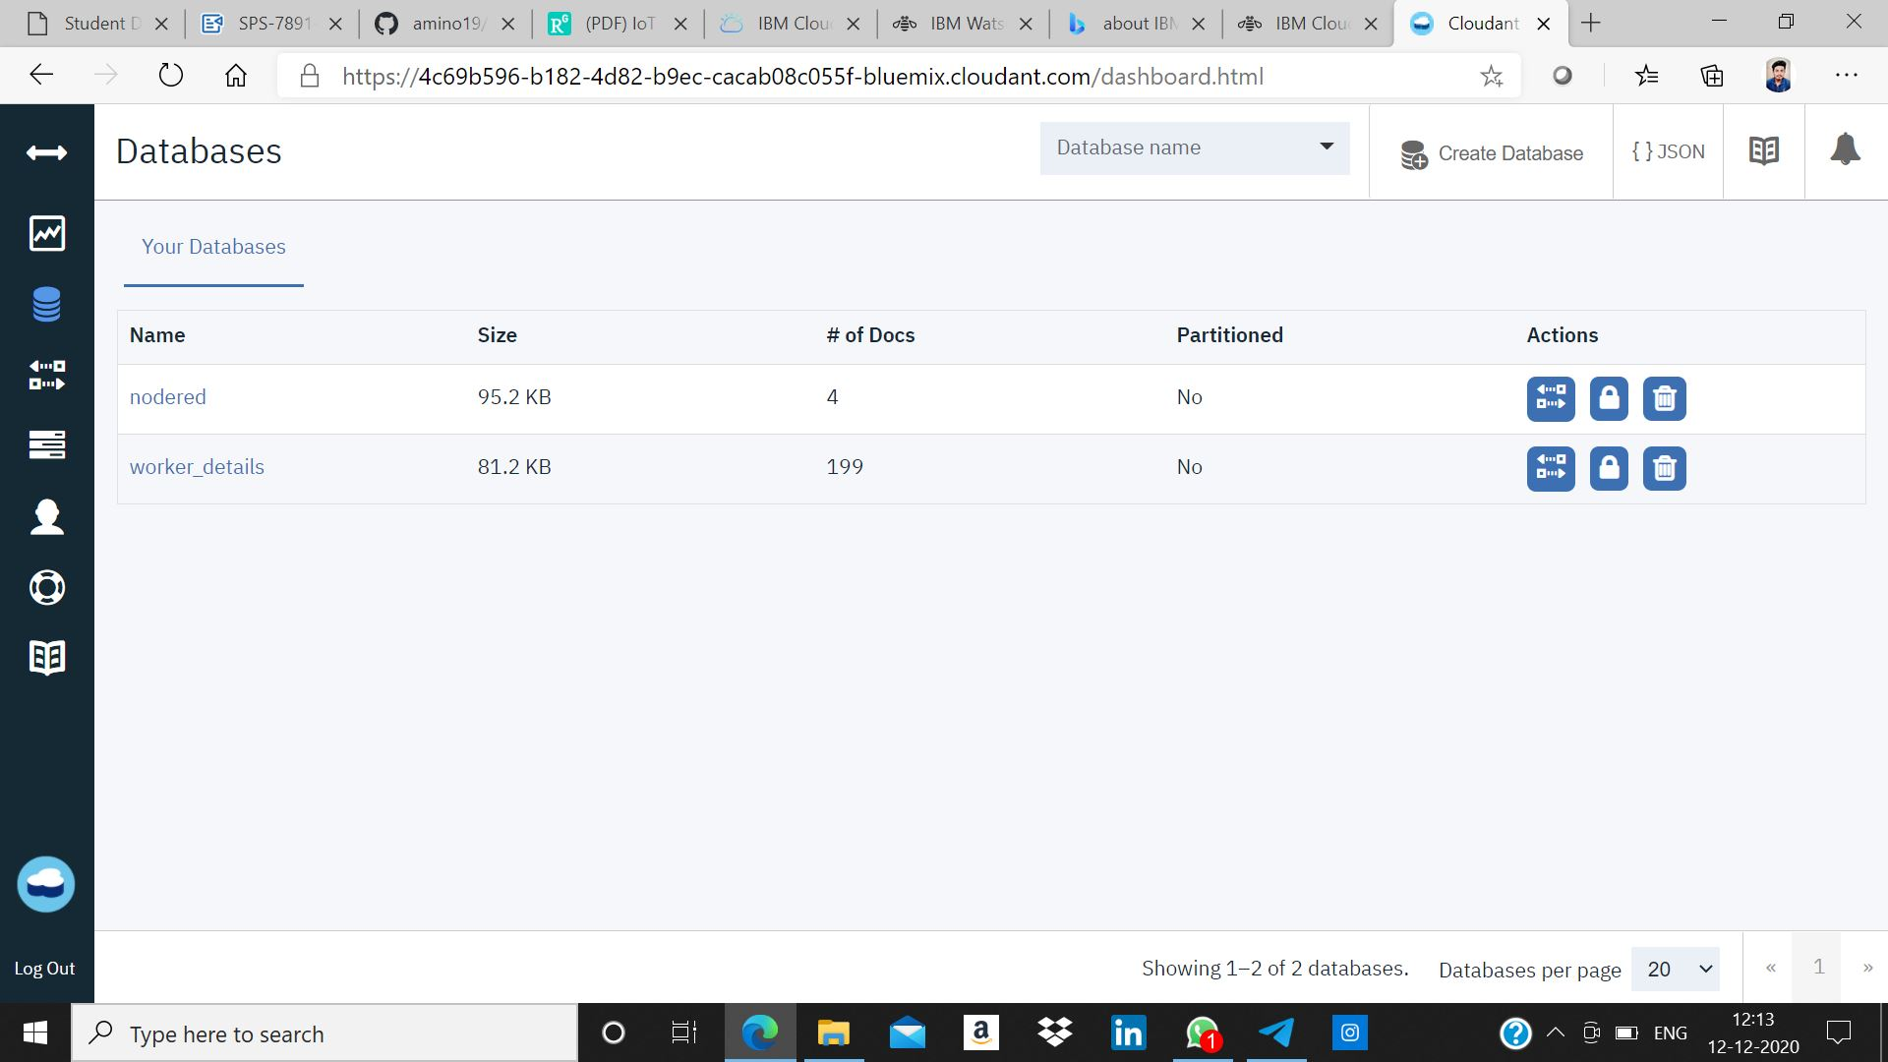Show notifications via the bell icon
Viewport: 1888px width, 1062px height.
pyautogui.click(x=1845, y=150)
